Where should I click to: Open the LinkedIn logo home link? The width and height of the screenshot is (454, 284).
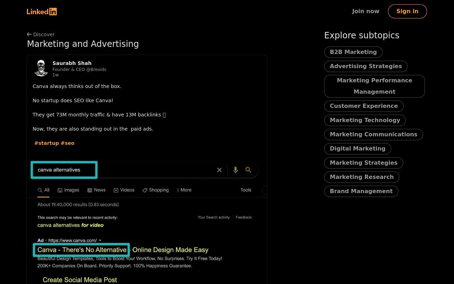coord(42,11)
